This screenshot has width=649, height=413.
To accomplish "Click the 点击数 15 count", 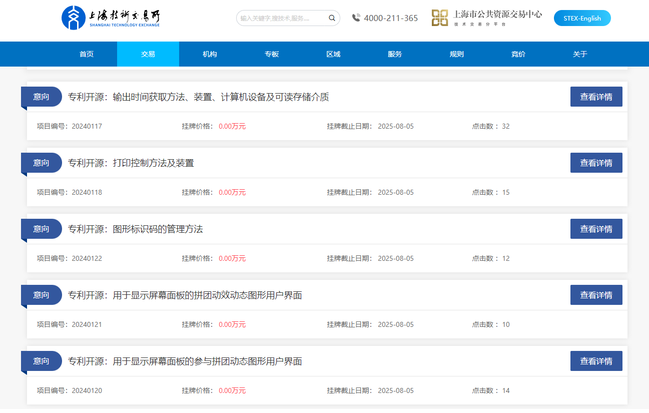I will 506,192.
